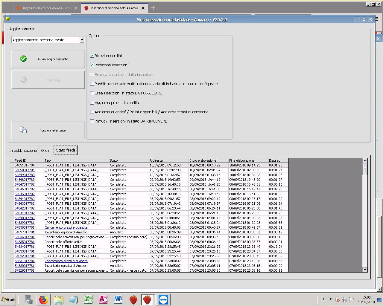This screenshot has height=306, width=383.
Task: Launch Word from the taskbar
Action: 118,300
